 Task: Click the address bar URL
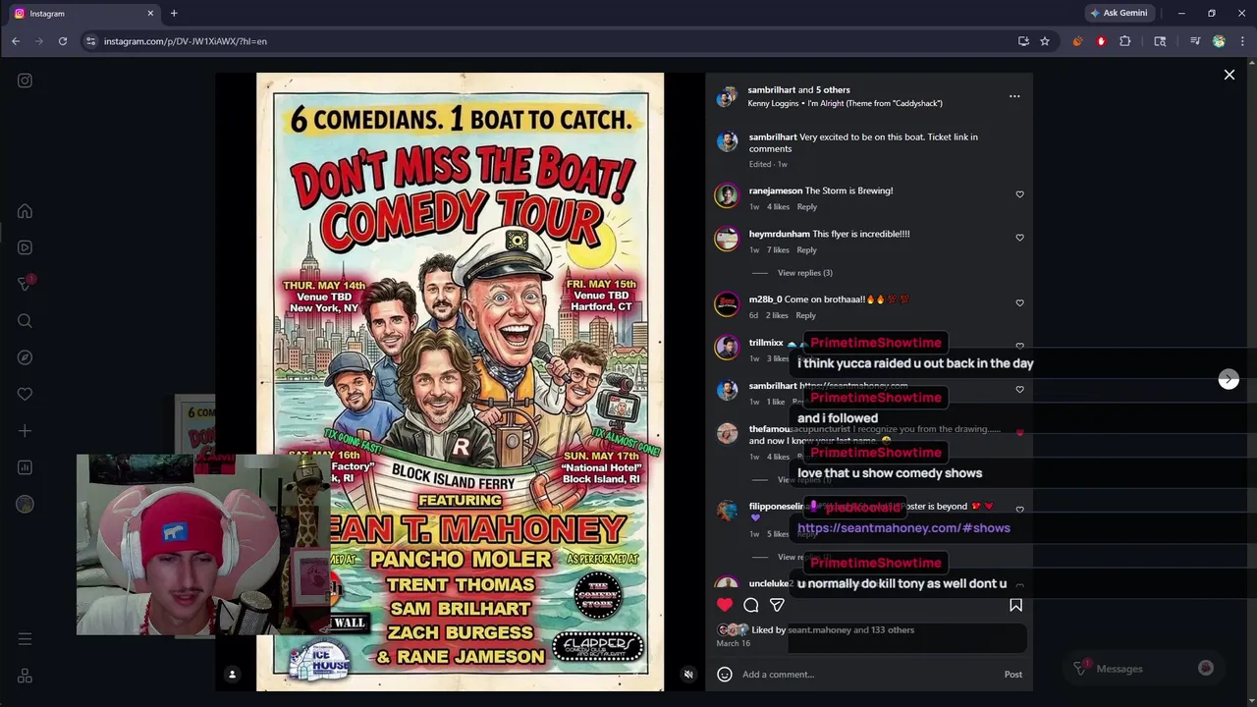(x=186, y=41)
